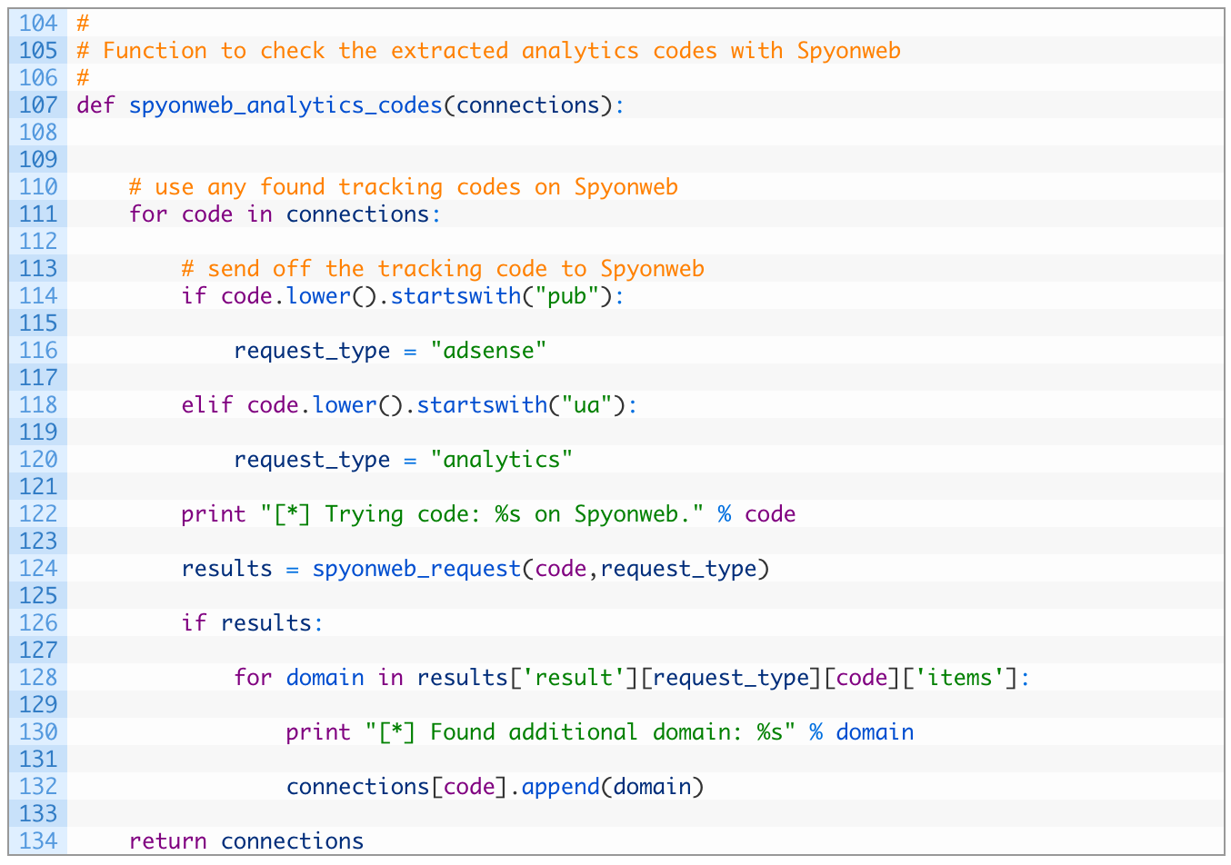Click 'if results:' on line 126
This screenshot has width=1231, height=865.
[253, 623]
